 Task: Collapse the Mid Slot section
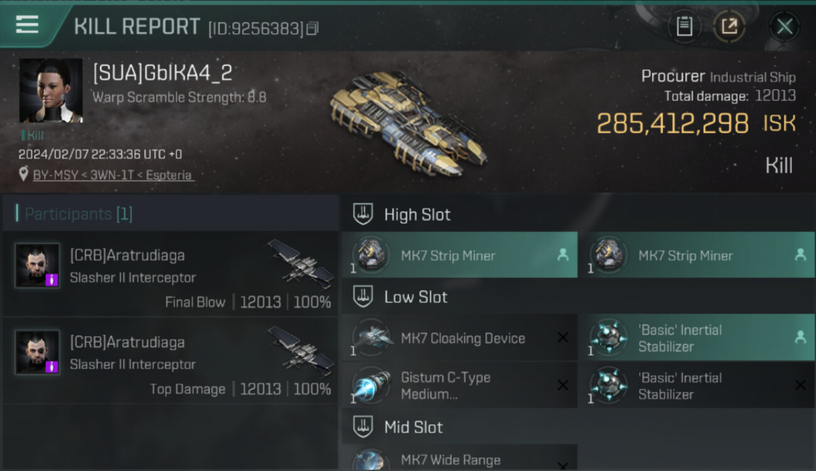(x=363, y=427)
